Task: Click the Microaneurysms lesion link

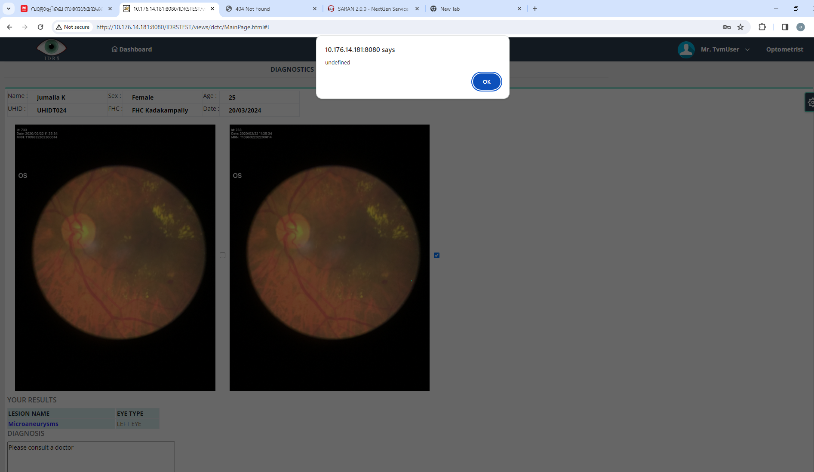Action: point(33,424)
